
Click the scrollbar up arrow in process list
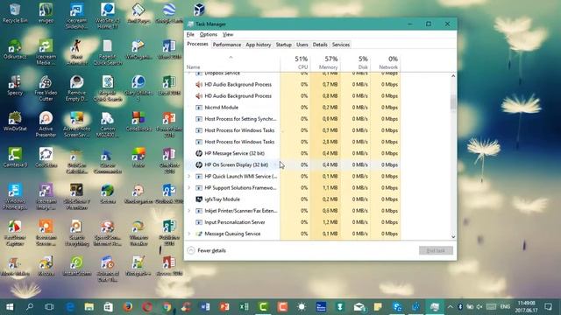(x=453, y=76)
